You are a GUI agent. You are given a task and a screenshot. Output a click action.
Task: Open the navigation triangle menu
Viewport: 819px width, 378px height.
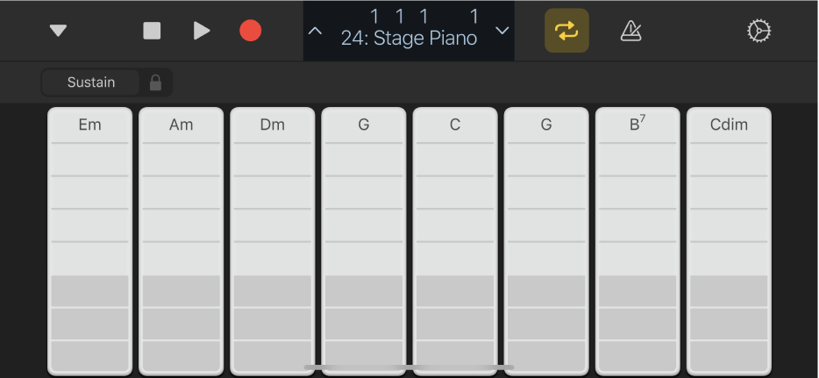(58, 31)
